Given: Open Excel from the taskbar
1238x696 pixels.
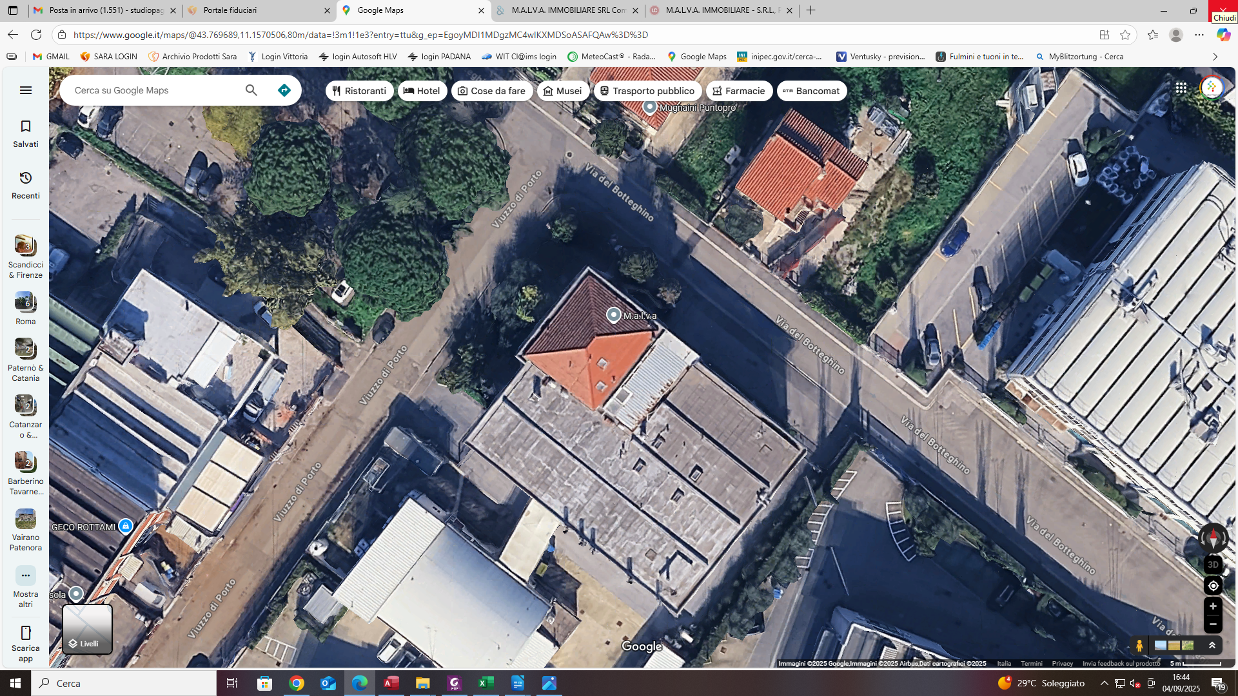Looking at the screenshot, I should (x=486, y=683).
